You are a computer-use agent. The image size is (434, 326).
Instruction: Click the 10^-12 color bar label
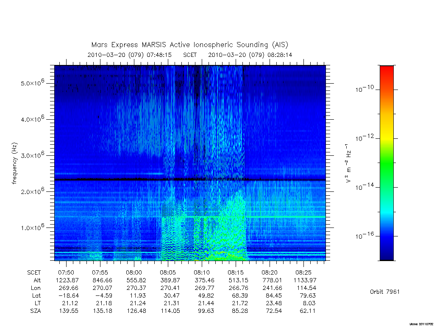[364, 138]
